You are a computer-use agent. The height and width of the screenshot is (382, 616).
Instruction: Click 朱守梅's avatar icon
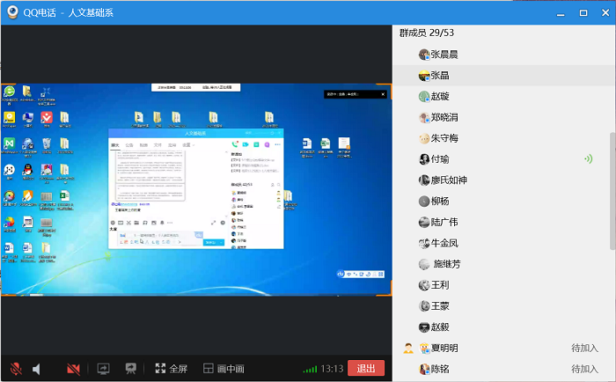pyautogui.click(x=423, y=138)
